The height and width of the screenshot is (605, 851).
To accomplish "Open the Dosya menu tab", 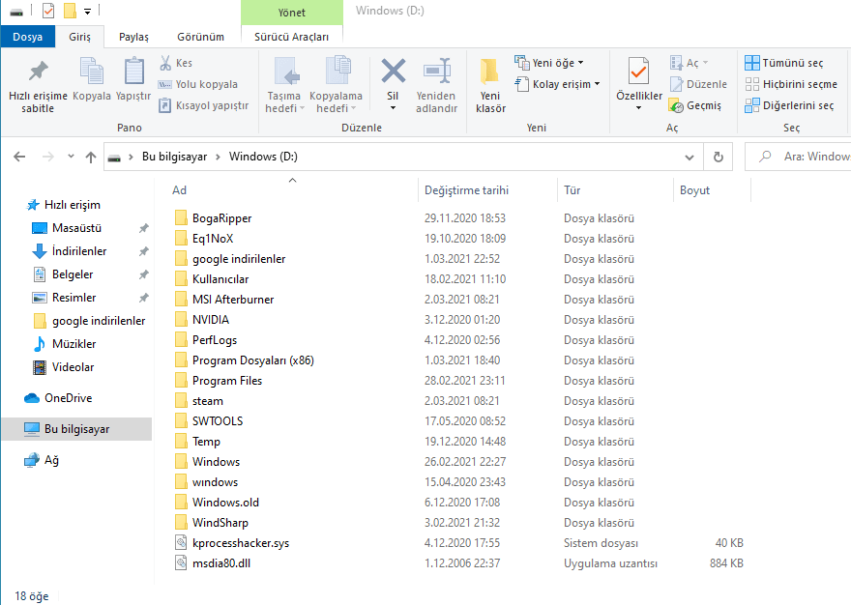I will tap(28, 37).
